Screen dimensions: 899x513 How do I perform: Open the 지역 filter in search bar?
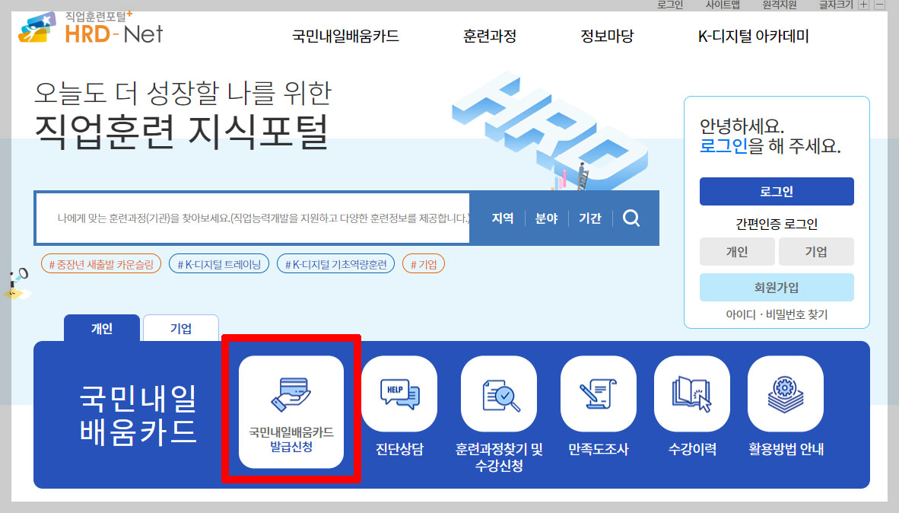pos(503,218)
